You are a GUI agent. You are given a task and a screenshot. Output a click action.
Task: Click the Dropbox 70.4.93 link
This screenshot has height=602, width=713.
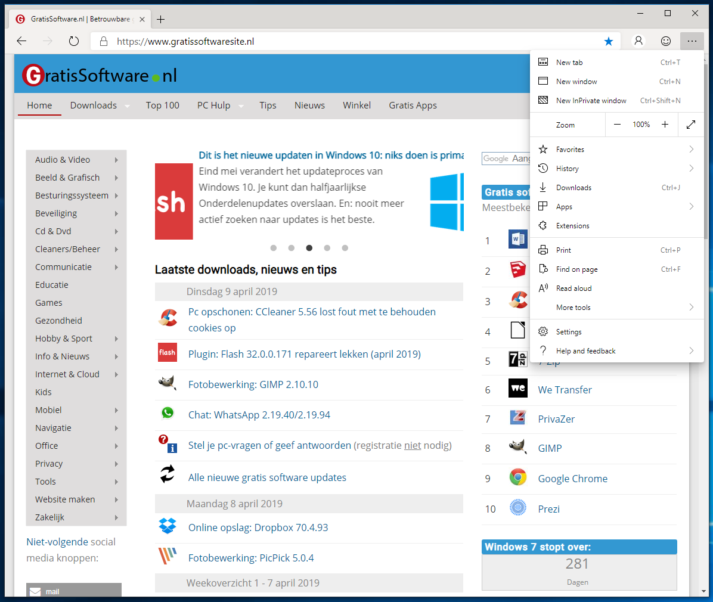coord(258,527)
